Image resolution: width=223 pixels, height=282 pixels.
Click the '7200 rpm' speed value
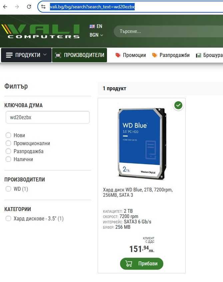129,216
